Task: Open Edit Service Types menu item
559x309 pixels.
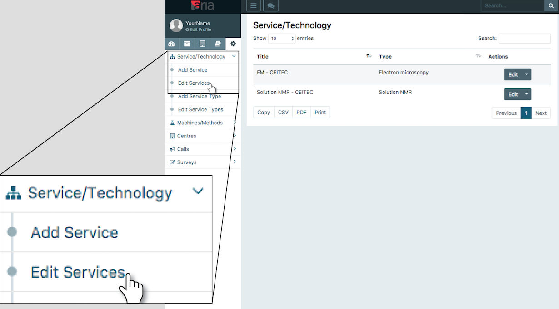Action: pos(200,109)
